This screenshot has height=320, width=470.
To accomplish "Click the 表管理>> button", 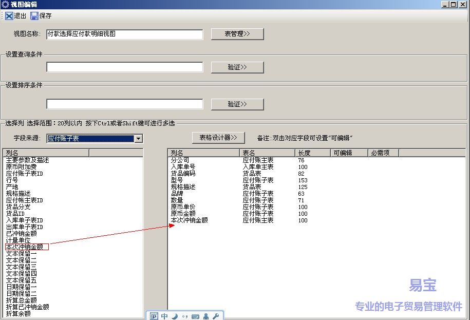I will 237,34.
